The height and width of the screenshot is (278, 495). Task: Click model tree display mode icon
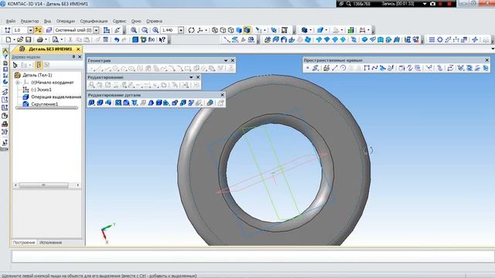point(15,65)
